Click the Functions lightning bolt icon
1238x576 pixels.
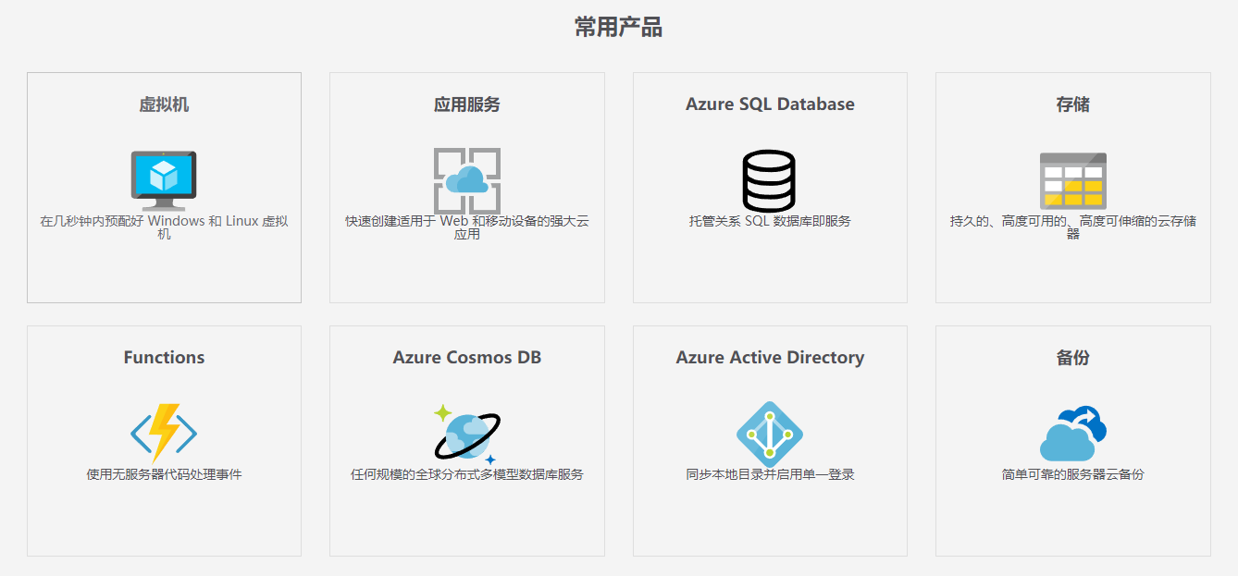[164, 433]
